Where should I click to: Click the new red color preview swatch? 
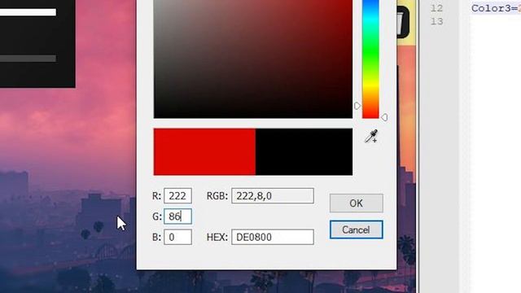(x=204, y=152)
